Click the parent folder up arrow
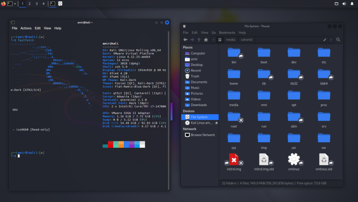Screen dimensions: 358x202 [199, 40]
